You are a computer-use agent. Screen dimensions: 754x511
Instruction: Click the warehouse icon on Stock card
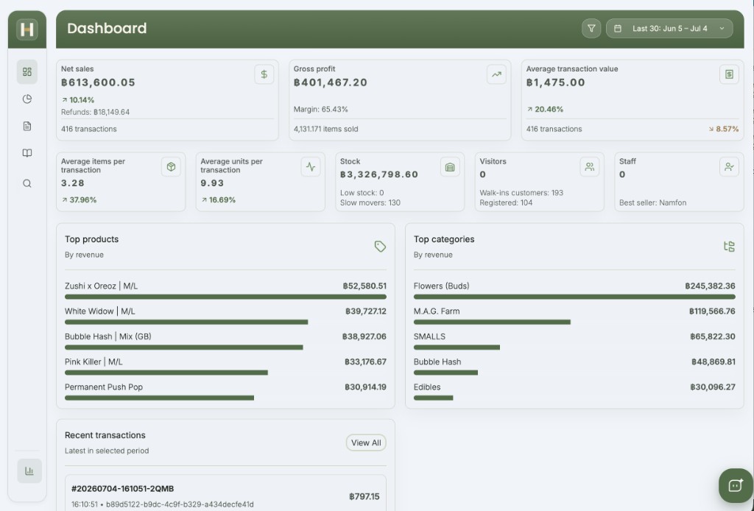click(450, 167)
